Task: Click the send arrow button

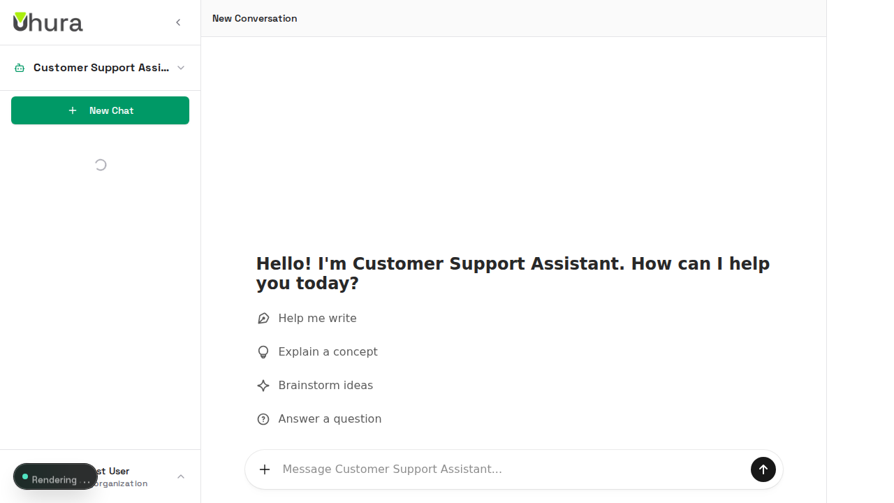Action: click(763, 469)
